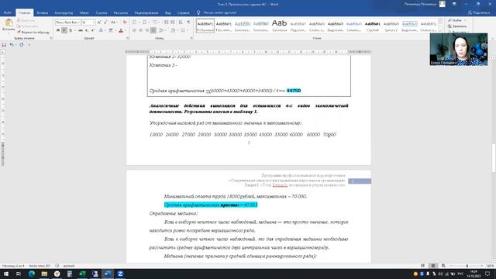Toggle italic formatting
The image size is (496, 279).
(x=64, y=30)
